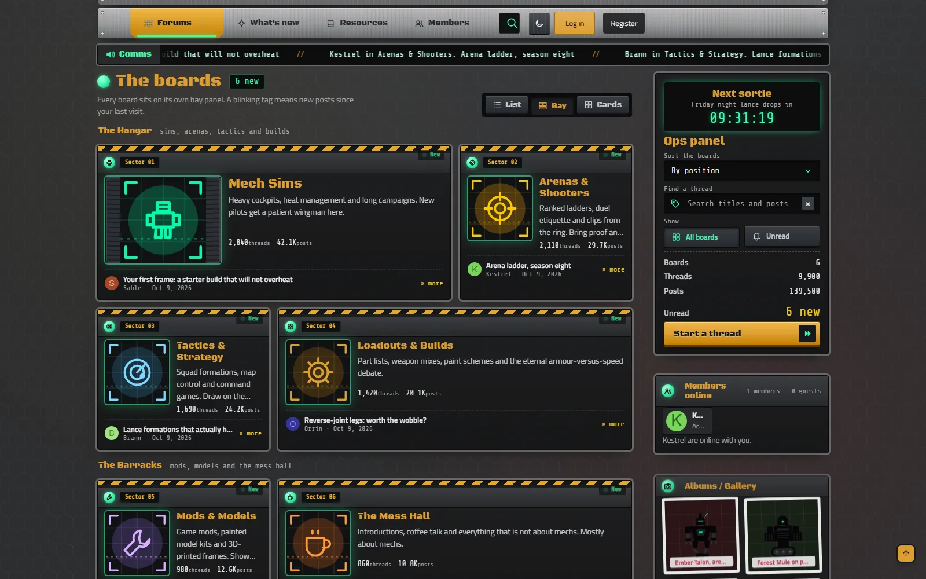
Task: Open the What's new tab
Action: point(269,23)
